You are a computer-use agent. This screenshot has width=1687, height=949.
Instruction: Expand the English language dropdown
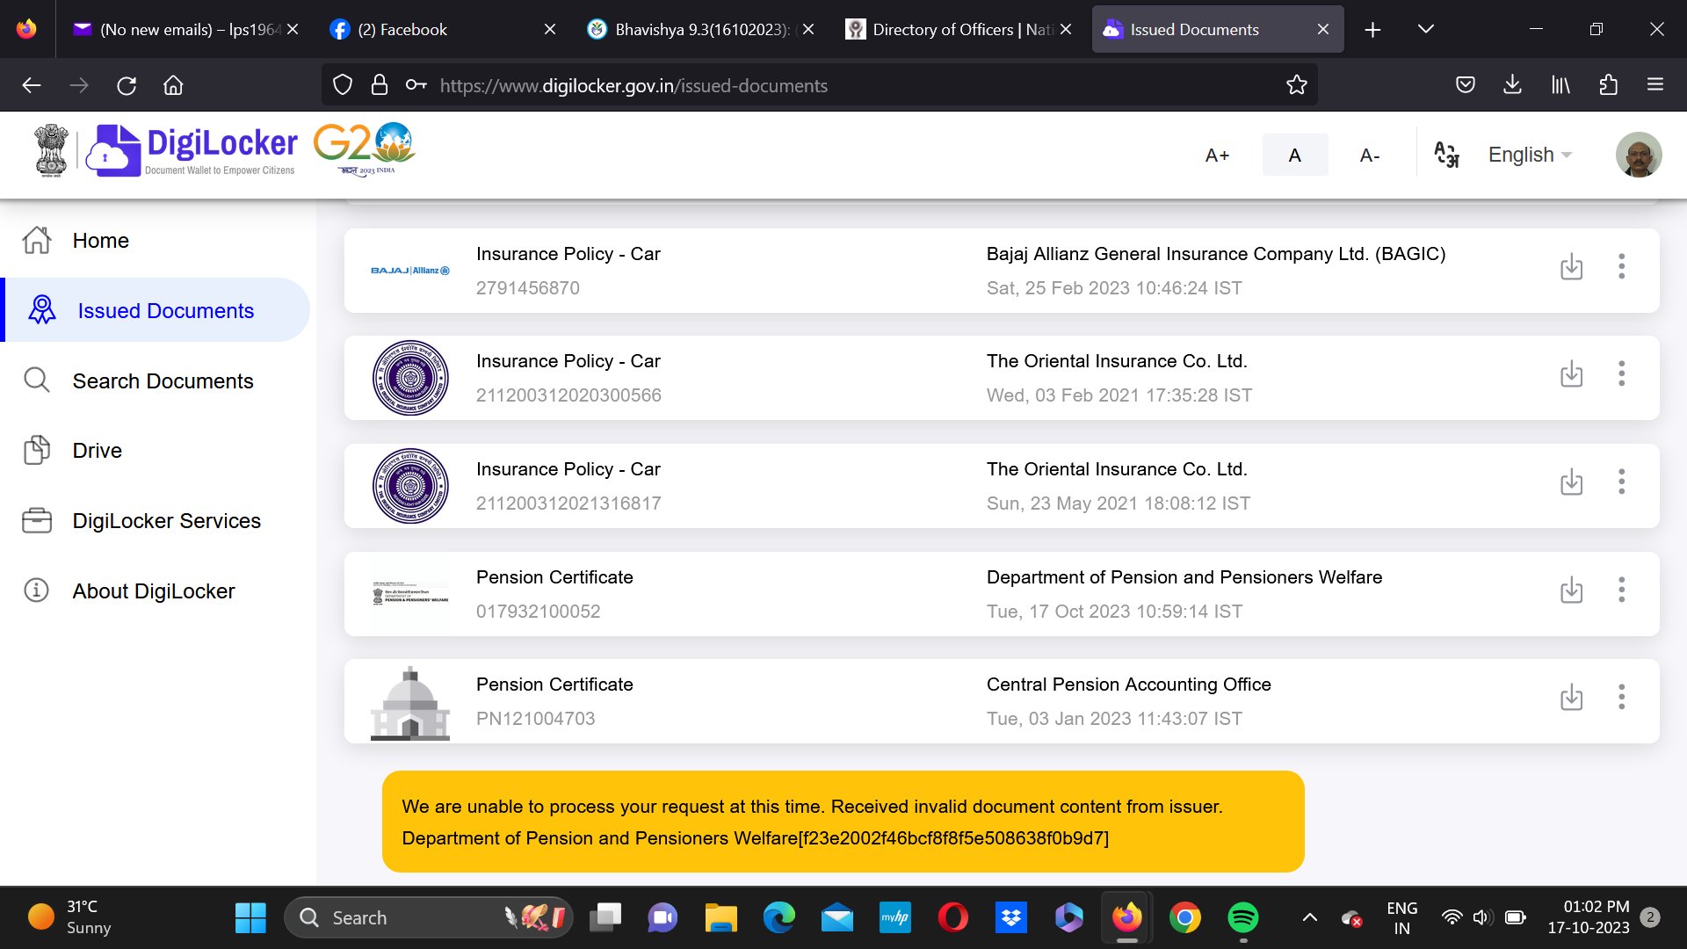(1530, 155)
